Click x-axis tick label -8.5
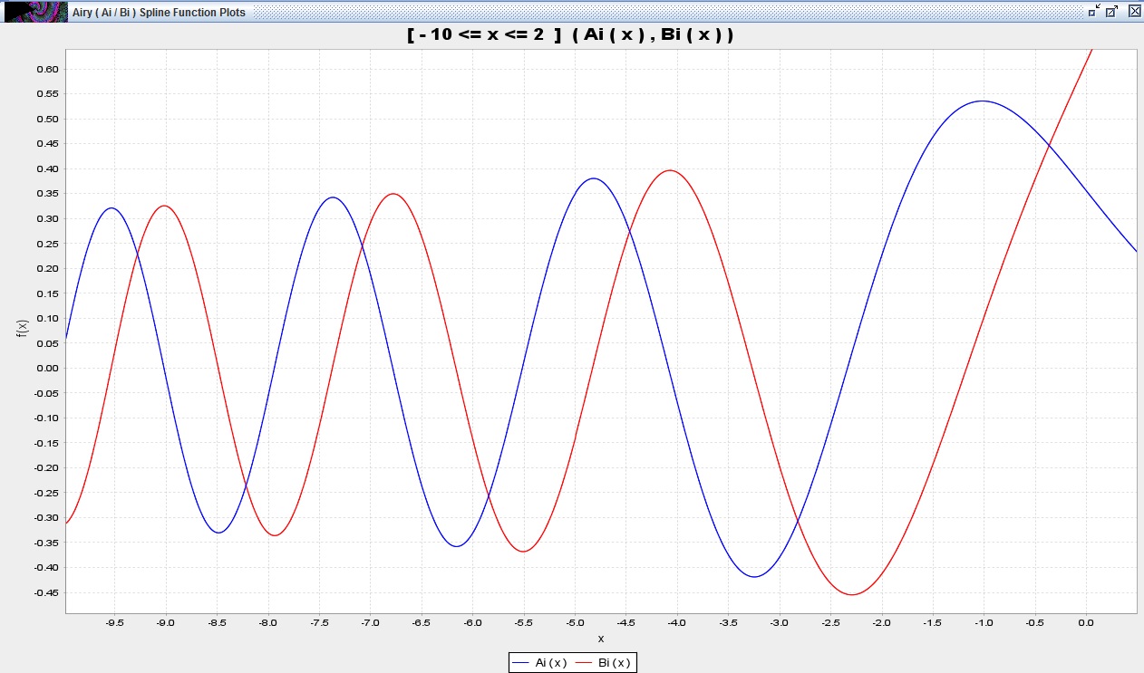Viewport: 1144px width, 673px height. (x=217, y=623)
